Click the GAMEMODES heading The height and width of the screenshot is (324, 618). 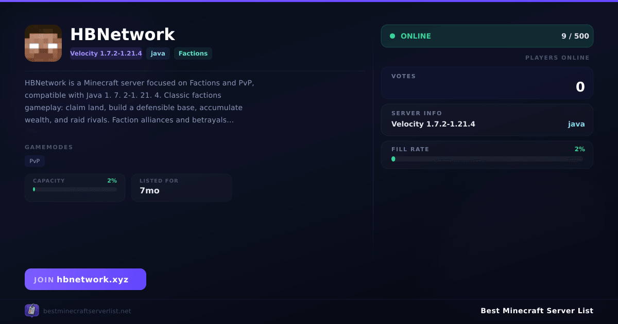click(x=49, y=147)
